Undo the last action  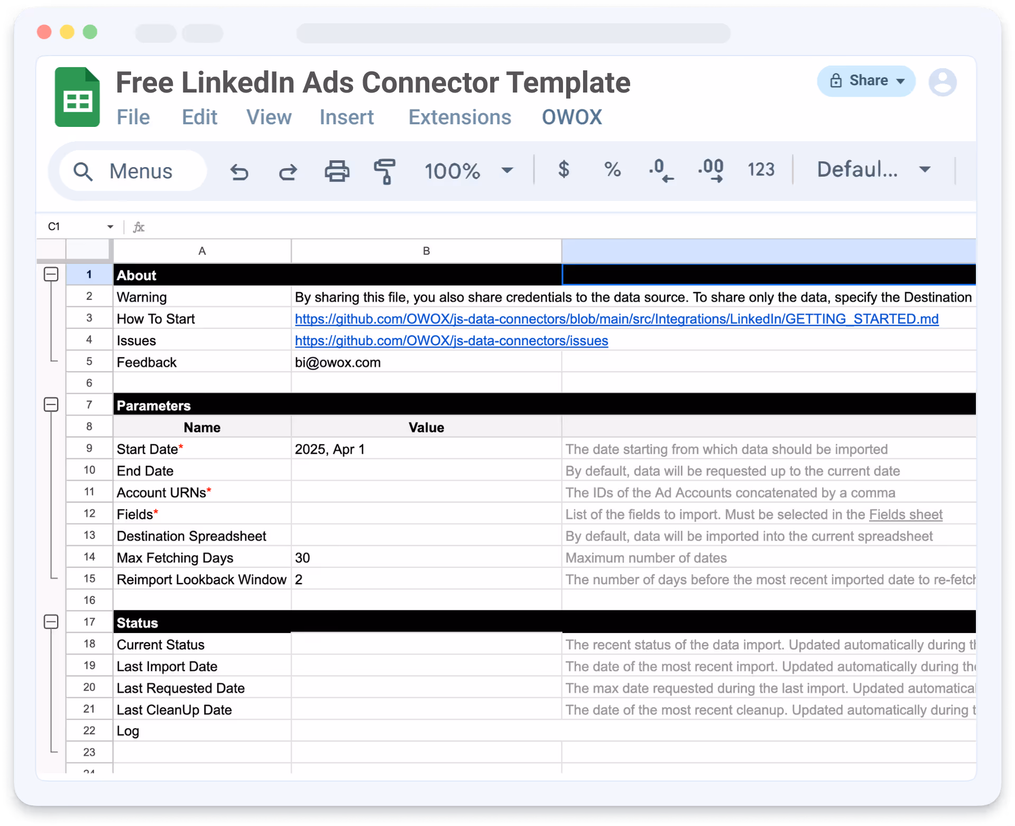[x=239, y=171]
